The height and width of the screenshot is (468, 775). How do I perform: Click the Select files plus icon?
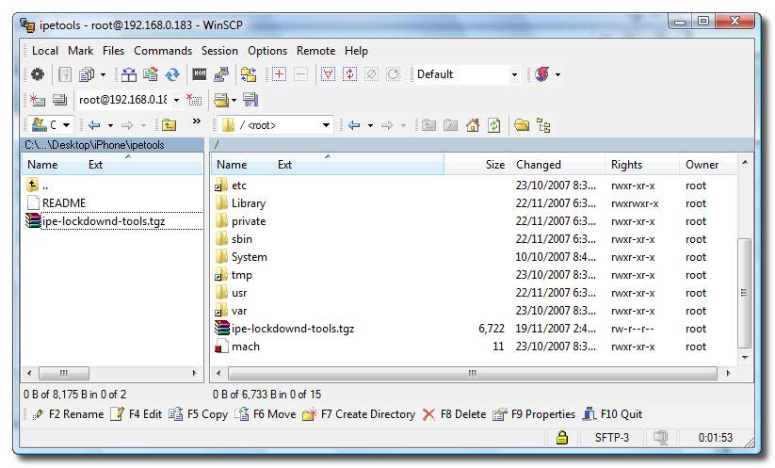point(280,74)
